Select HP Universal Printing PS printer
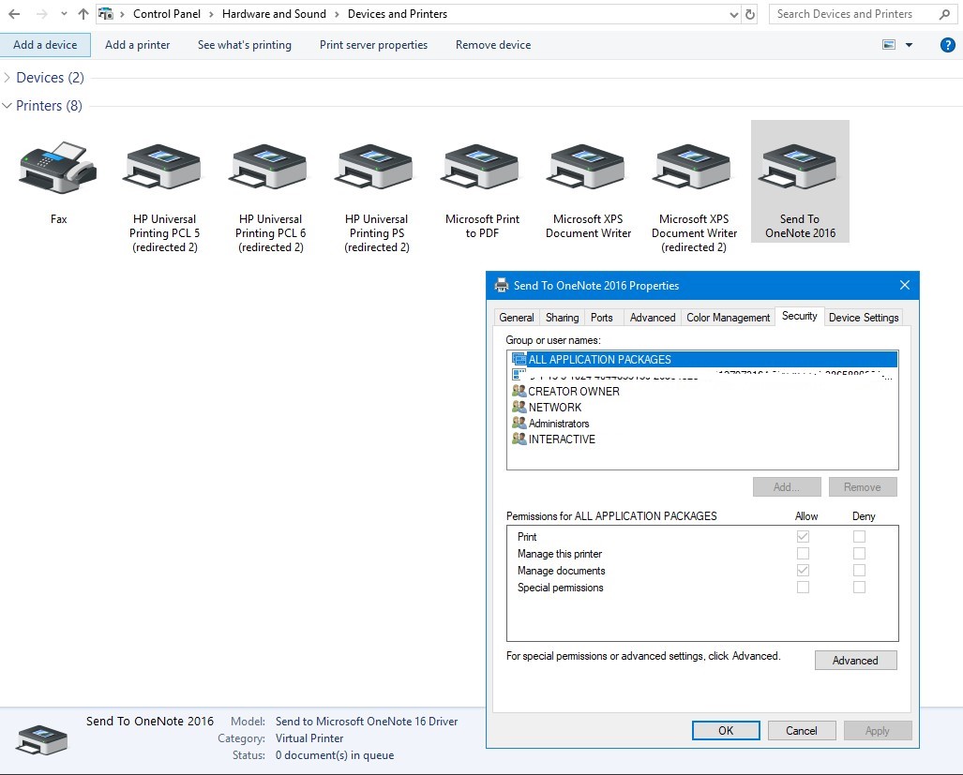Viewport: 963px width, 775px height. 376,169
